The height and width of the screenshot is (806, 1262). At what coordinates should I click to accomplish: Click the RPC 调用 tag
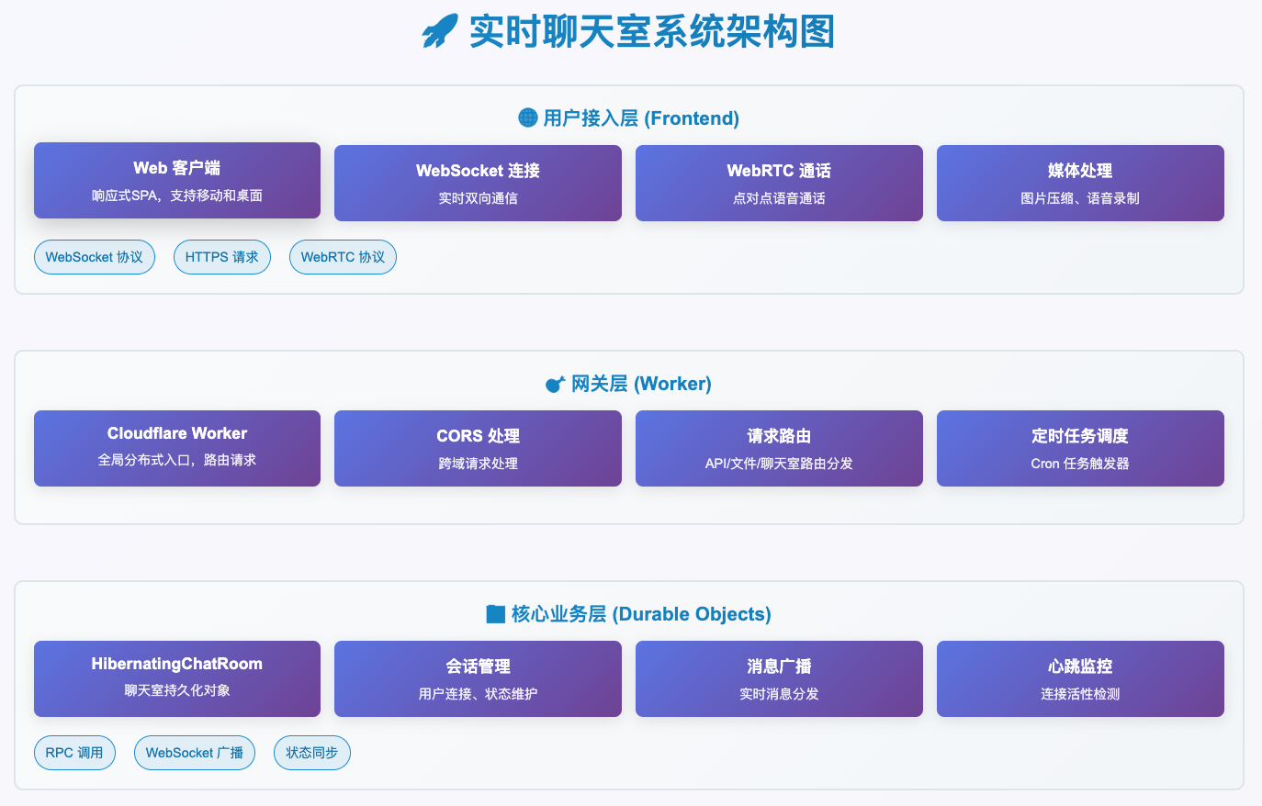pos(74,753)
